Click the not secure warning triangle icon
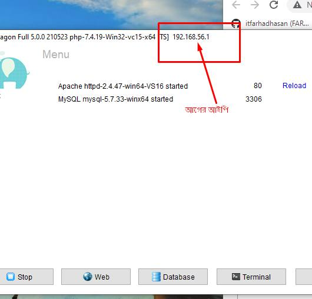The width and height of the screenshot is (312, 299). click(x=297, y=5)
